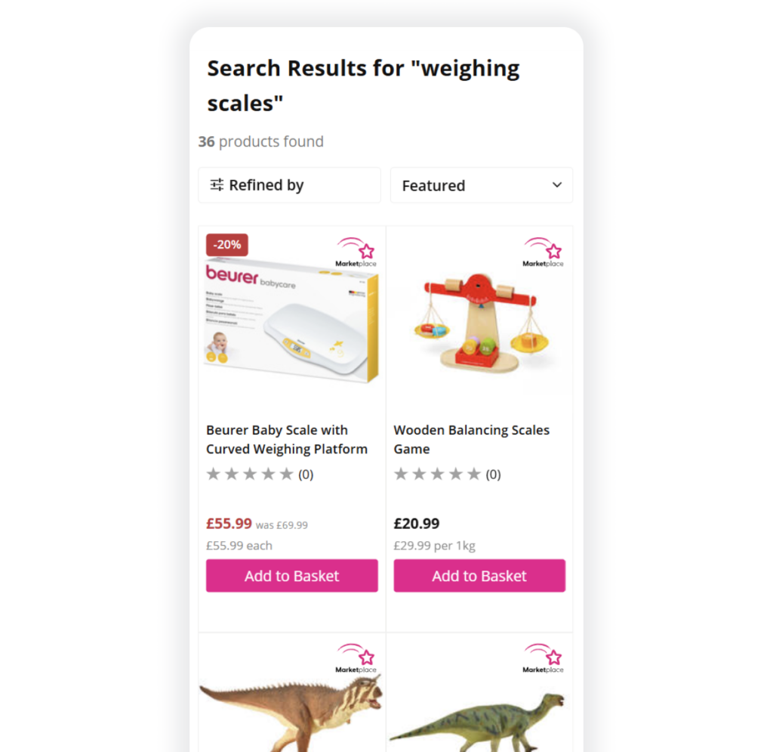The image size is (773, 752).
Task: Open the Refined by filter panel
Action: pos(289,185)
